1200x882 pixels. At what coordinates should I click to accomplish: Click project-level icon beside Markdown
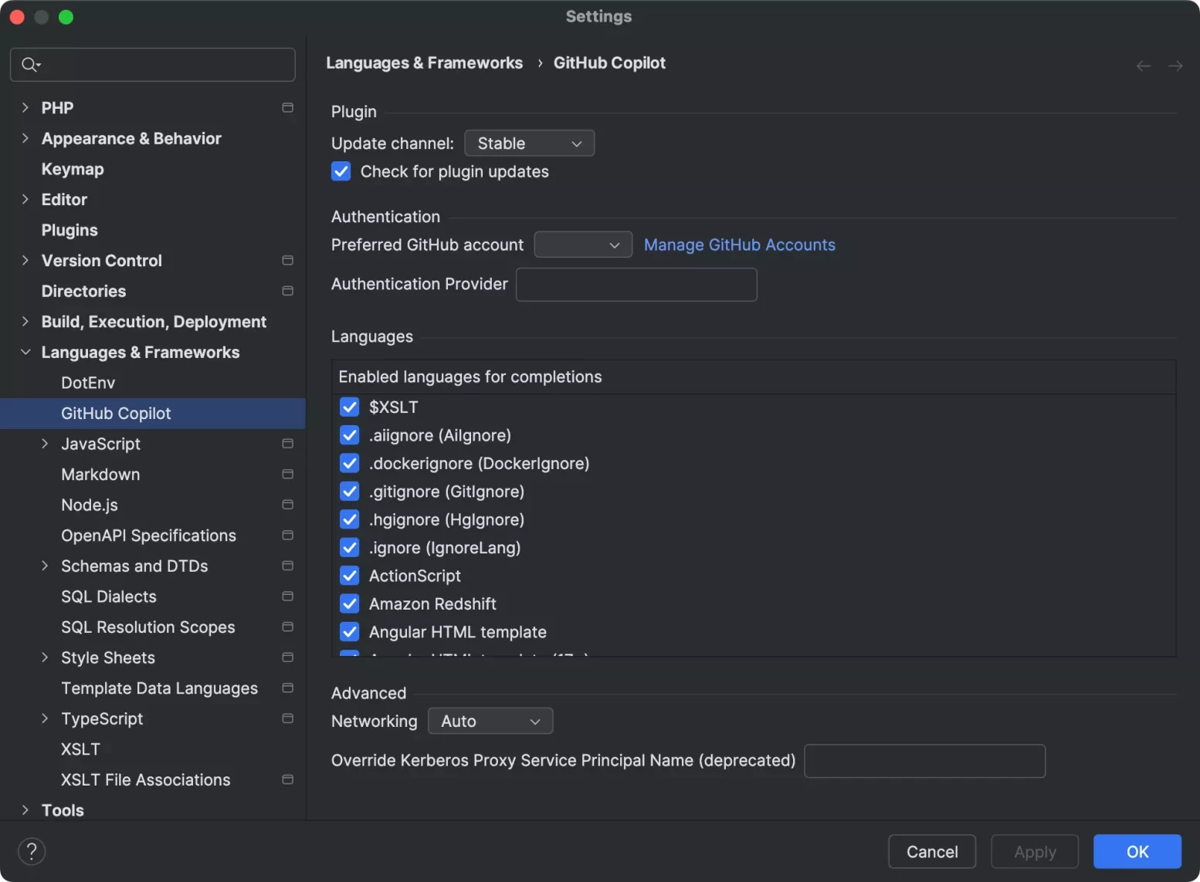click(x=288, y=475)
